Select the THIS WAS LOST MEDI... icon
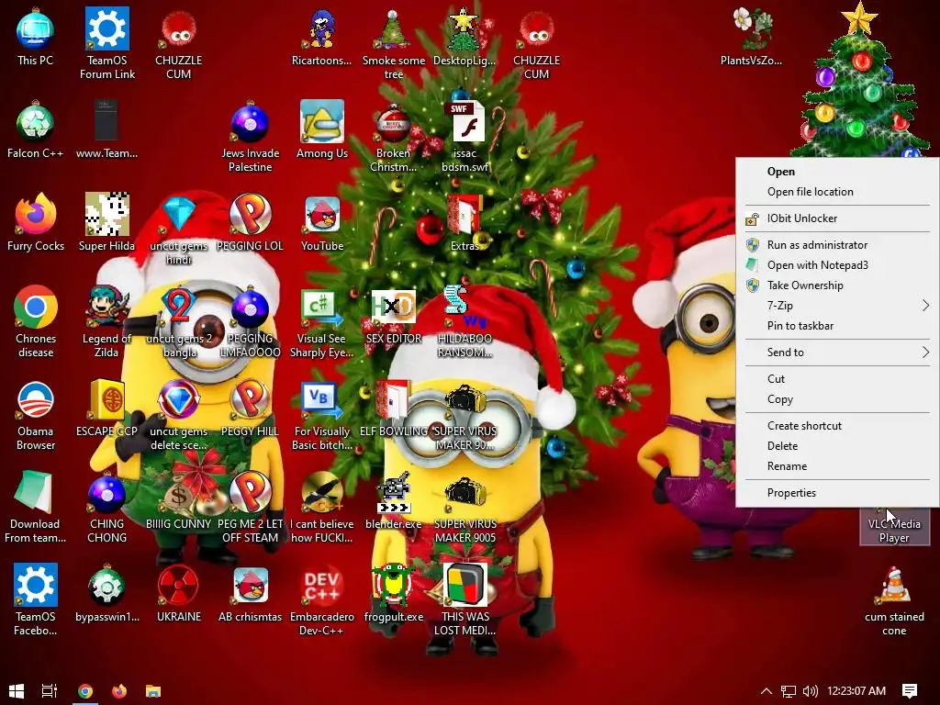 464,600
